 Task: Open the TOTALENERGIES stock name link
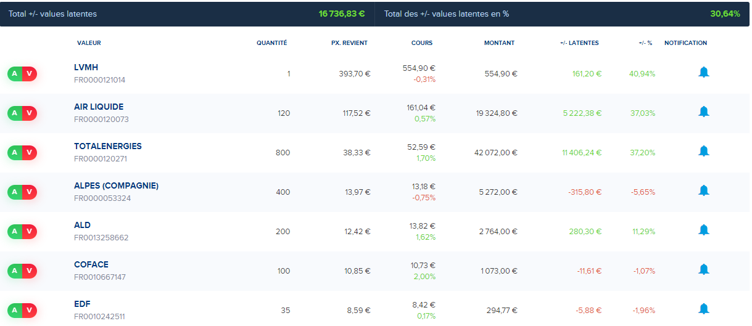click(107, 147)
